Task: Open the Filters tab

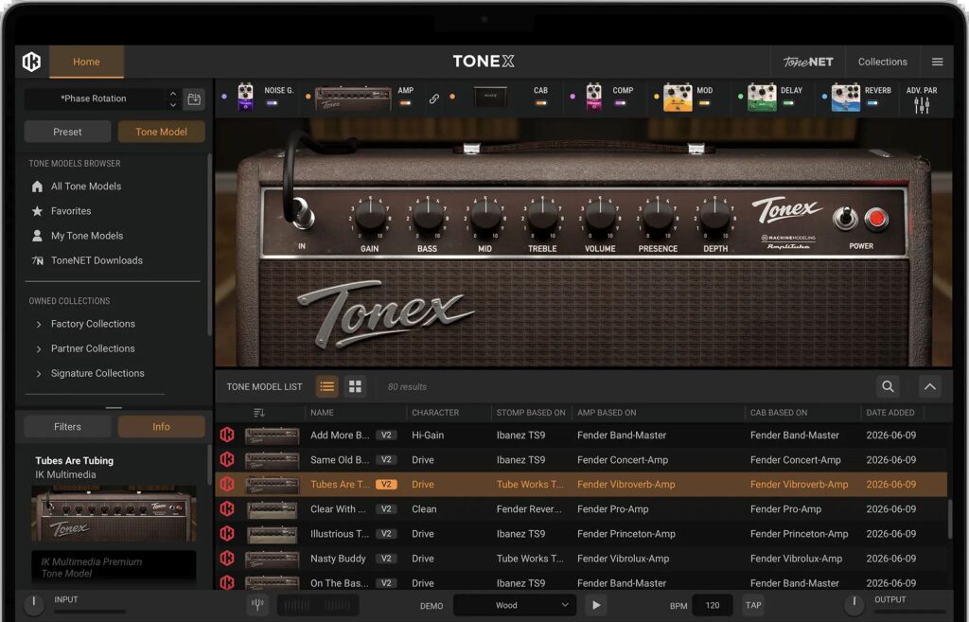Action: pyautogui.click(x=67, y=427)
